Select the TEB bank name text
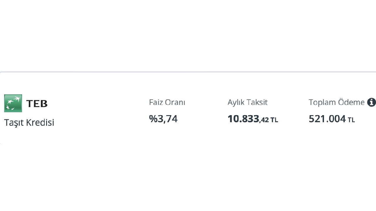 pyautogui.click(x=37, y=103)
